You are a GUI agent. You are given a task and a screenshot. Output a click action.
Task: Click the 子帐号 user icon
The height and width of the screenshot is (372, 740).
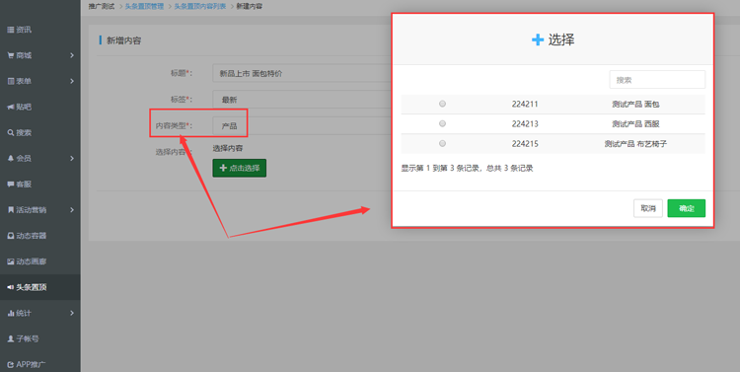click(x=11, y=339)
